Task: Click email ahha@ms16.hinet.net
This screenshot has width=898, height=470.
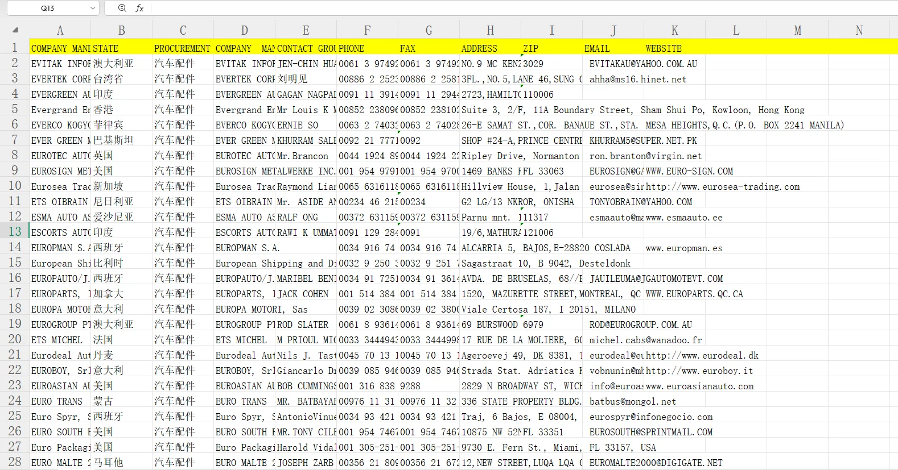Action: (638, 79)
